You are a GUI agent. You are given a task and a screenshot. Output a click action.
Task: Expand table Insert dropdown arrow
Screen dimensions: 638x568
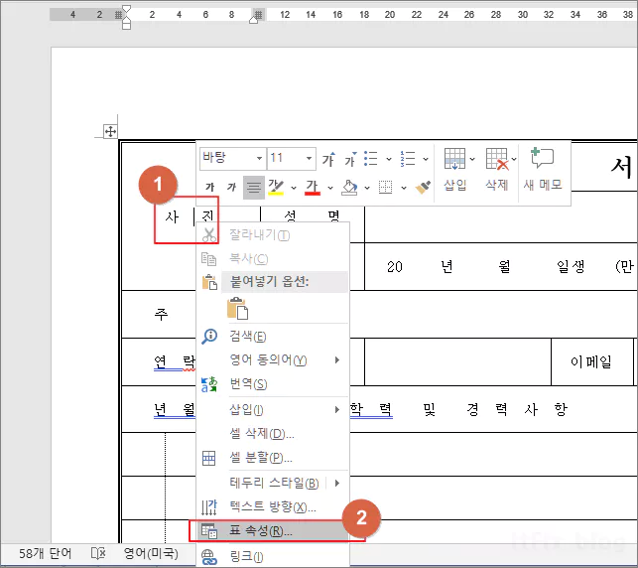(x=472, y=159)
